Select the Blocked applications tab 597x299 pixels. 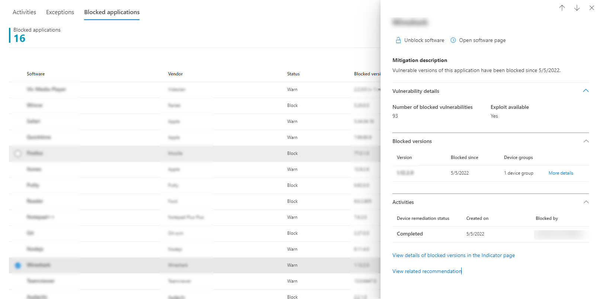[112, 12]
